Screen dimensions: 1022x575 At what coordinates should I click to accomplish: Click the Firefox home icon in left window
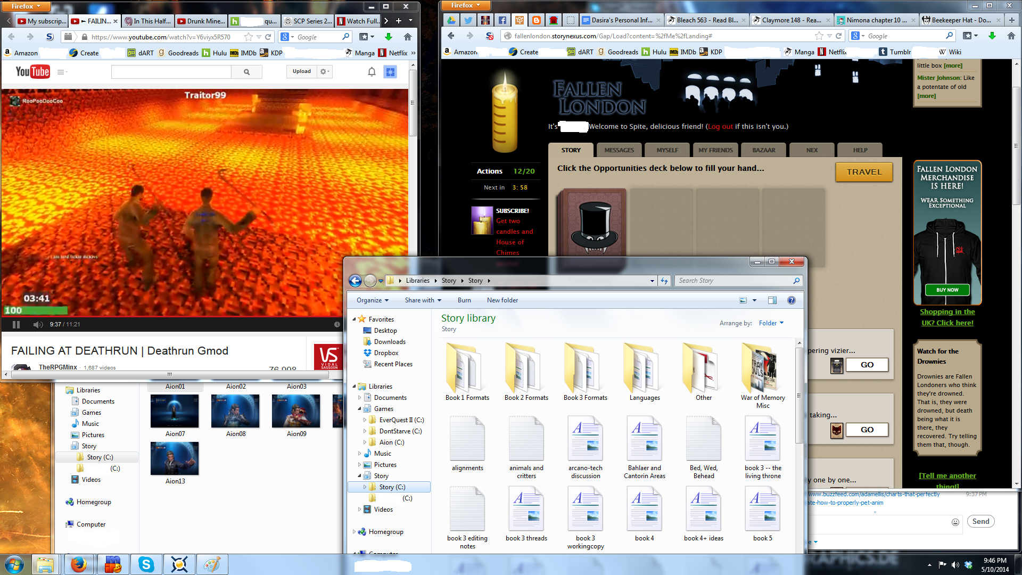click(x=407, y=37)
